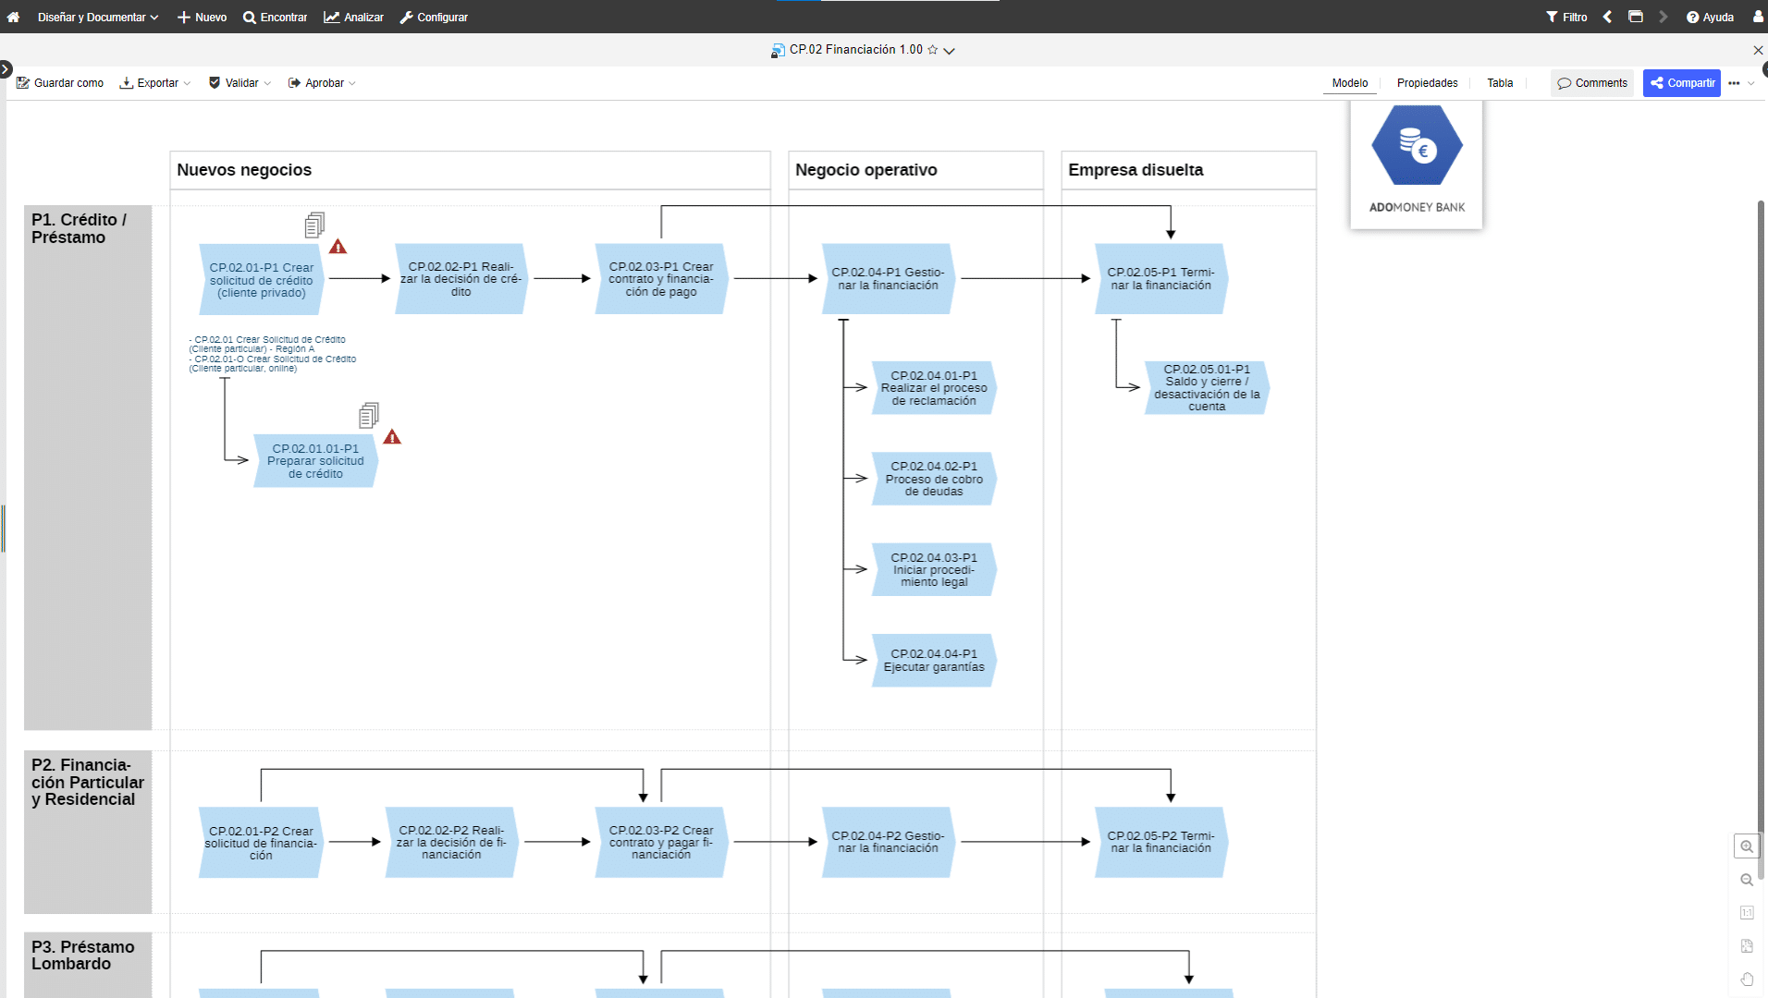Reset zoom to 1:1
The image size is (1768, 998).
coord(1747,913)
